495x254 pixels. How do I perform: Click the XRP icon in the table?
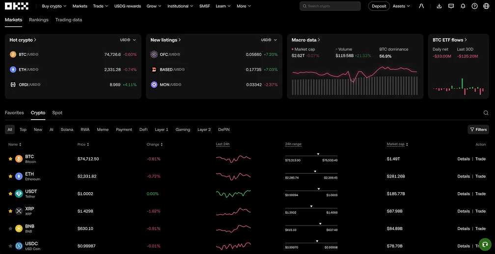19,211
